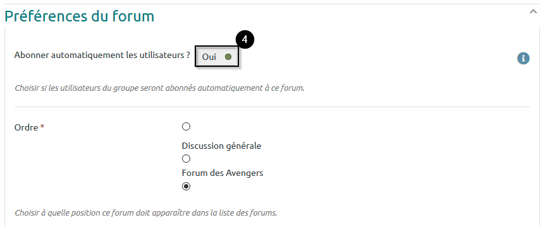Select the radio button below Discussion générale
Image resolution: width=543 pixels, height=227 pixels.
(186, 159)
